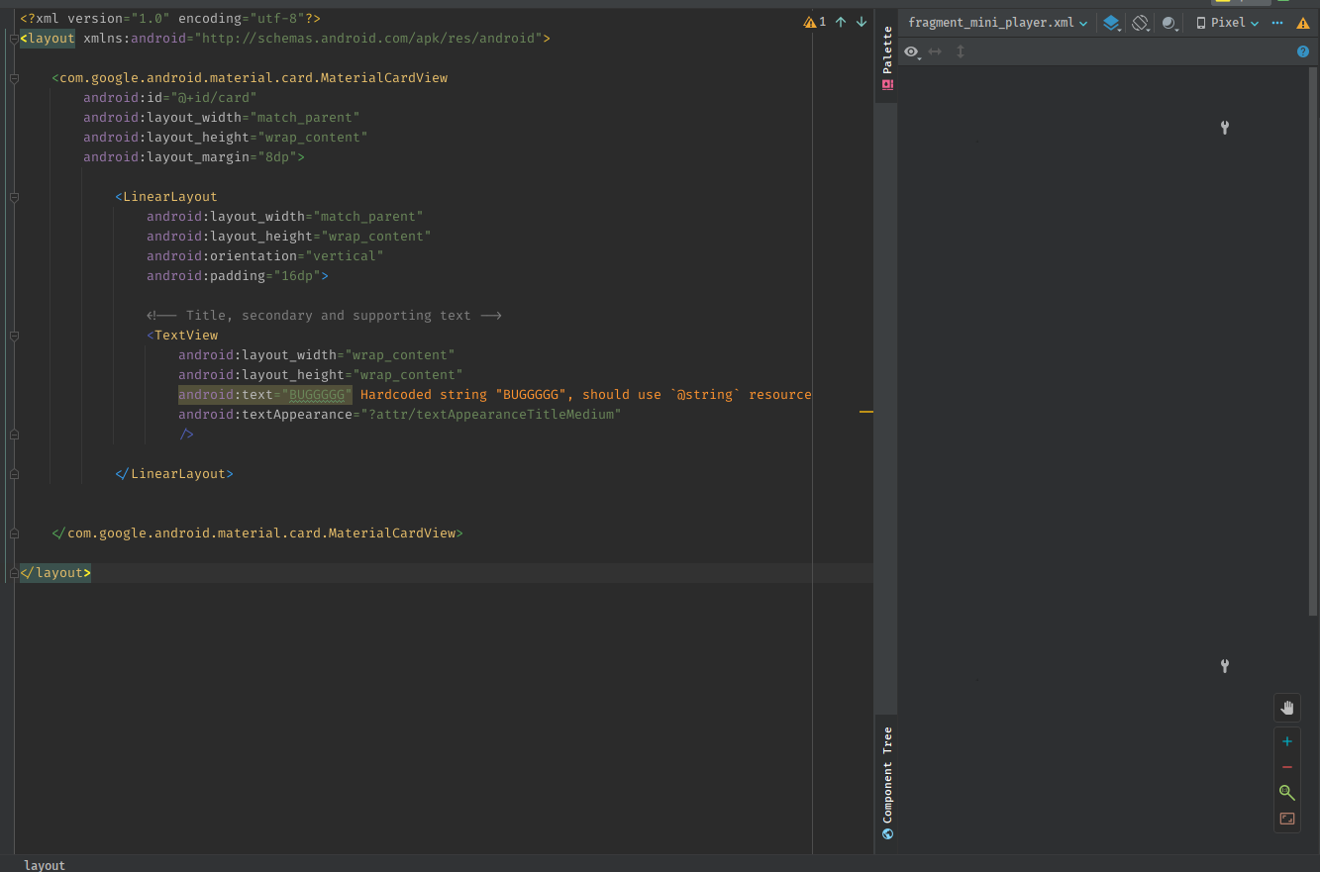Click the horizontal expand arrows icon
The width and height of the screenshot is (1320, 872).
coord(935,51)
